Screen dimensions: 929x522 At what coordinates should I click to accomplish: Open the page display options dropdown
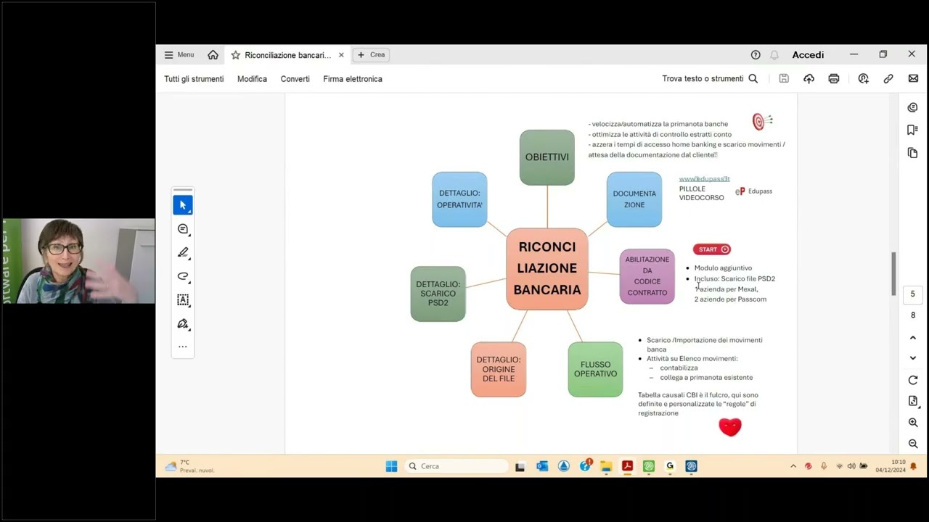pyautogui.click(x=913, y=402)
